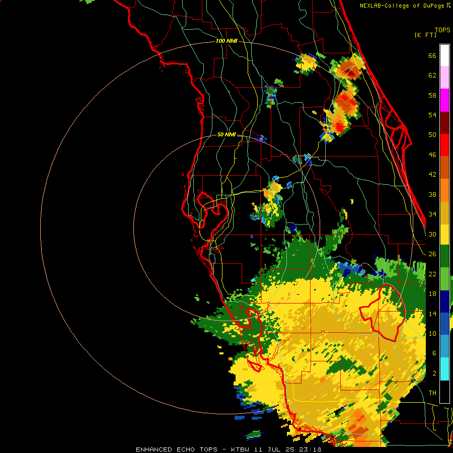Image resolution: width=453 pixels, height=453 pixels.
Task: Click the TH legend label
Action: pos(432,393)
